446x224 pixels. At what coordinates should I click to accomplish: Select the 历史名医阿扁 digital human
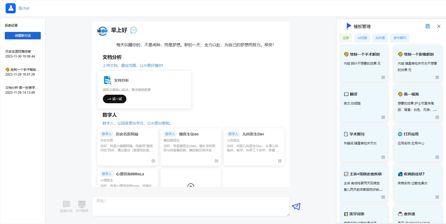click(127, 147)
